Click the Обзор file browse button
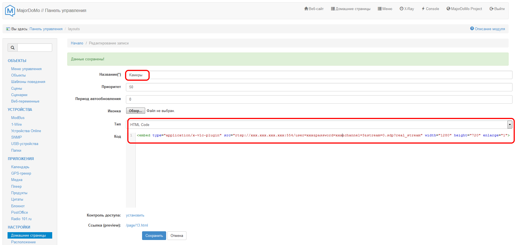Image resolution: width=517 pixels, height=245 pixels. click(x=136, y=111)
